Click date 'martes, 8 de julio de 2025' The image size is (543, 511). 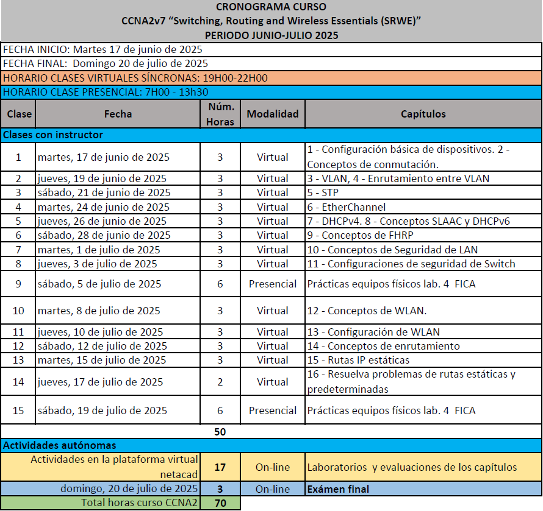(x=99, y=311)
